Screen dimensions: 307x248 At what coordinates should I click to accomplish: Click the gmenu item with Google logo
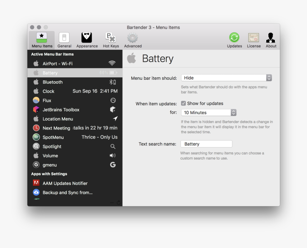(x=50, y=165)
